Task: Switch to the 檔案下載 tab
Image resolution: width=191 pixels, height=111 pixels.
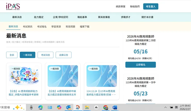Action: [85, 26]
